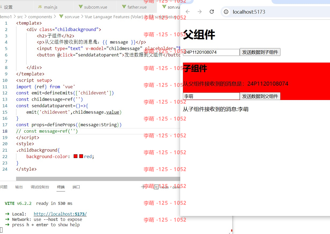Click the horizontal scrollbar of the editor

tap(98, 179)
